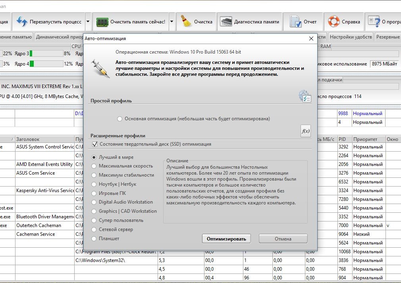Open the dropdown arrow next to Restart process
This screenshot has height=283, width=401.
[88, 21]
